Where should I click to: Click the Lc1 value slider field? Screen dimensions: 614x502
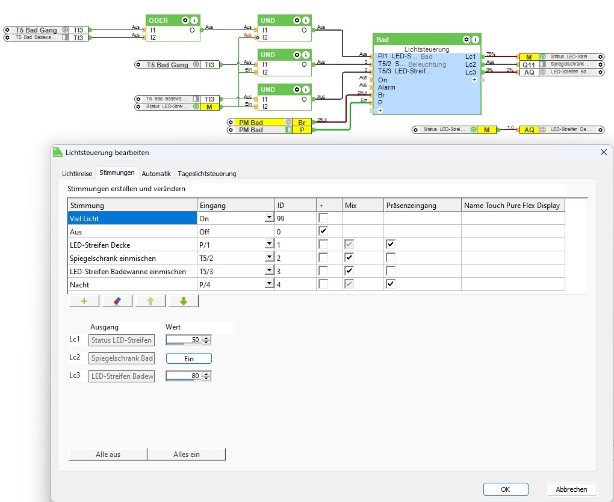(184, 340)
